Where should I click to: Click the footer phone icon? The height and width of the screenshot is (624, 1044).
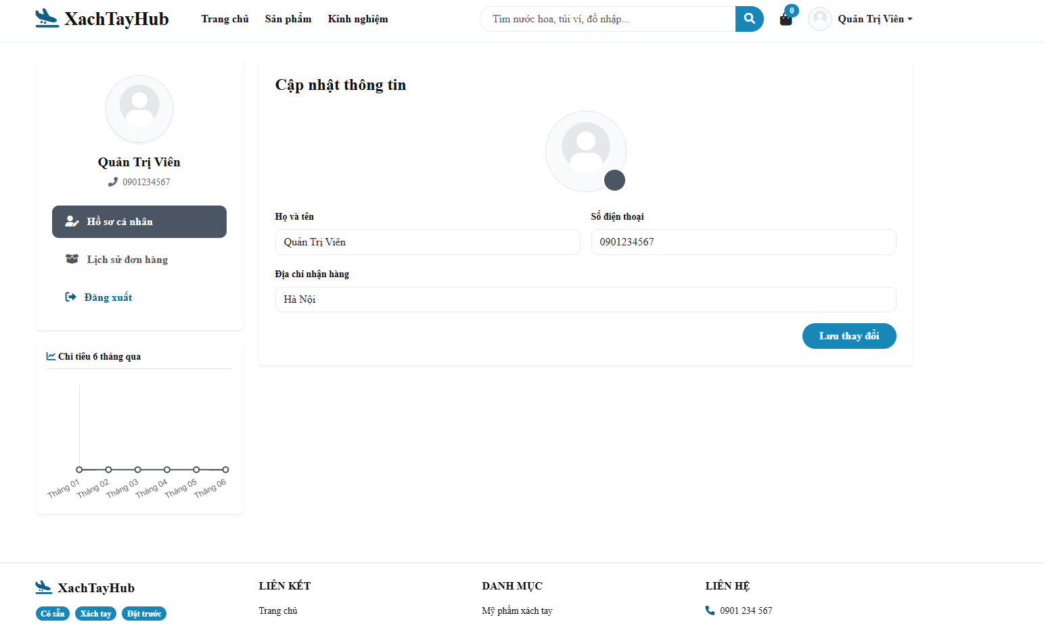click(x=710, y=610)
